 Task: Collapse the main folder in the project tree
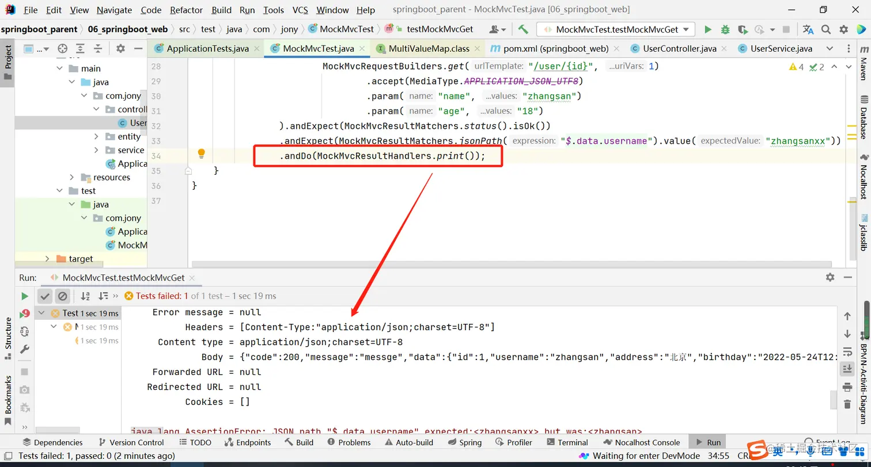point(60,68)
